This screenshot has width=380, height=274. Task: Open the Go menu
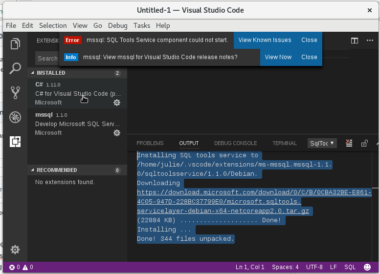(98, 25)
